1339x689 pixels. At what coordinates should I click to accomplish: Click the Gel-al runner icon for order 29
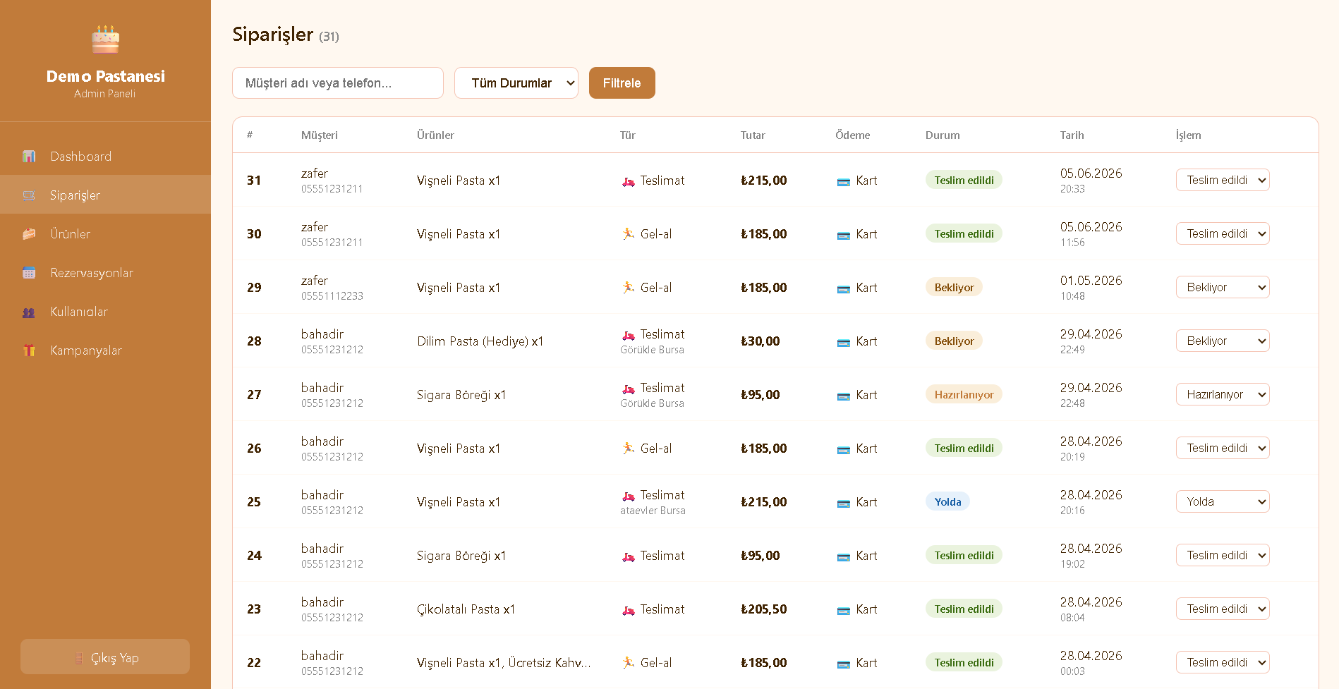click(x=628, y=288)
